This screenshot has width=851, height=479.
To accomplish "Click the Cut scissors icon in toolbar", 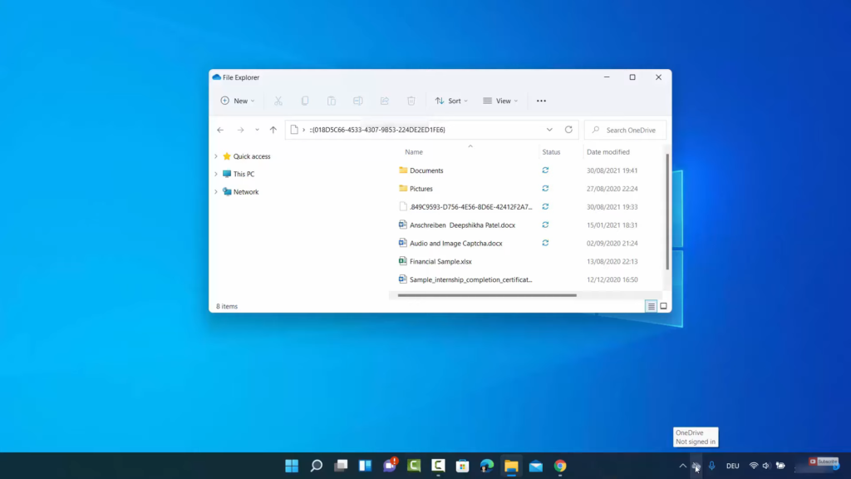I will tap(278, 101).
